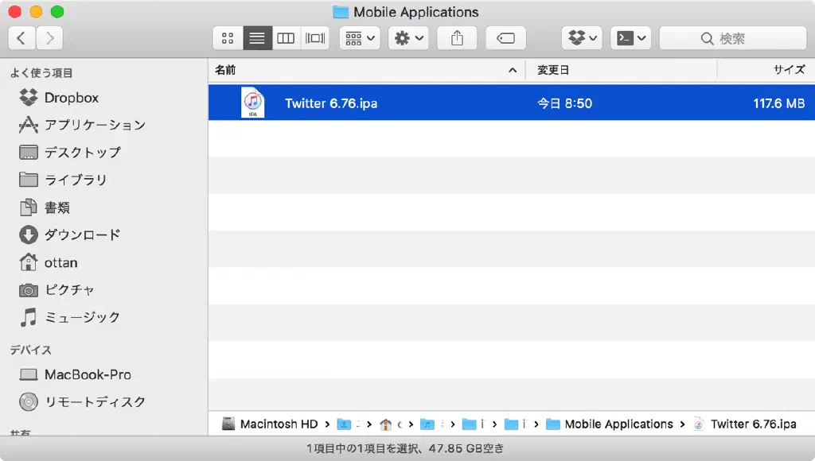This screenshot has width=815, height=461.
Task: Switch to list view mode
Action: point(256,38)
